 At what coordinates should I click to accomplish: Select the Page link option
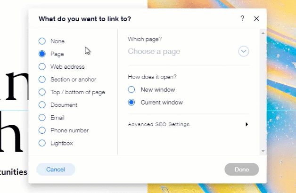pos(42,54)
